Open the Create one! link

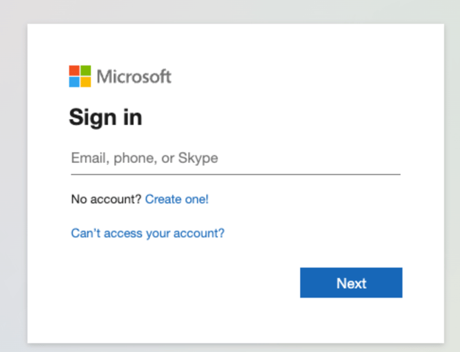pos(176,199)
